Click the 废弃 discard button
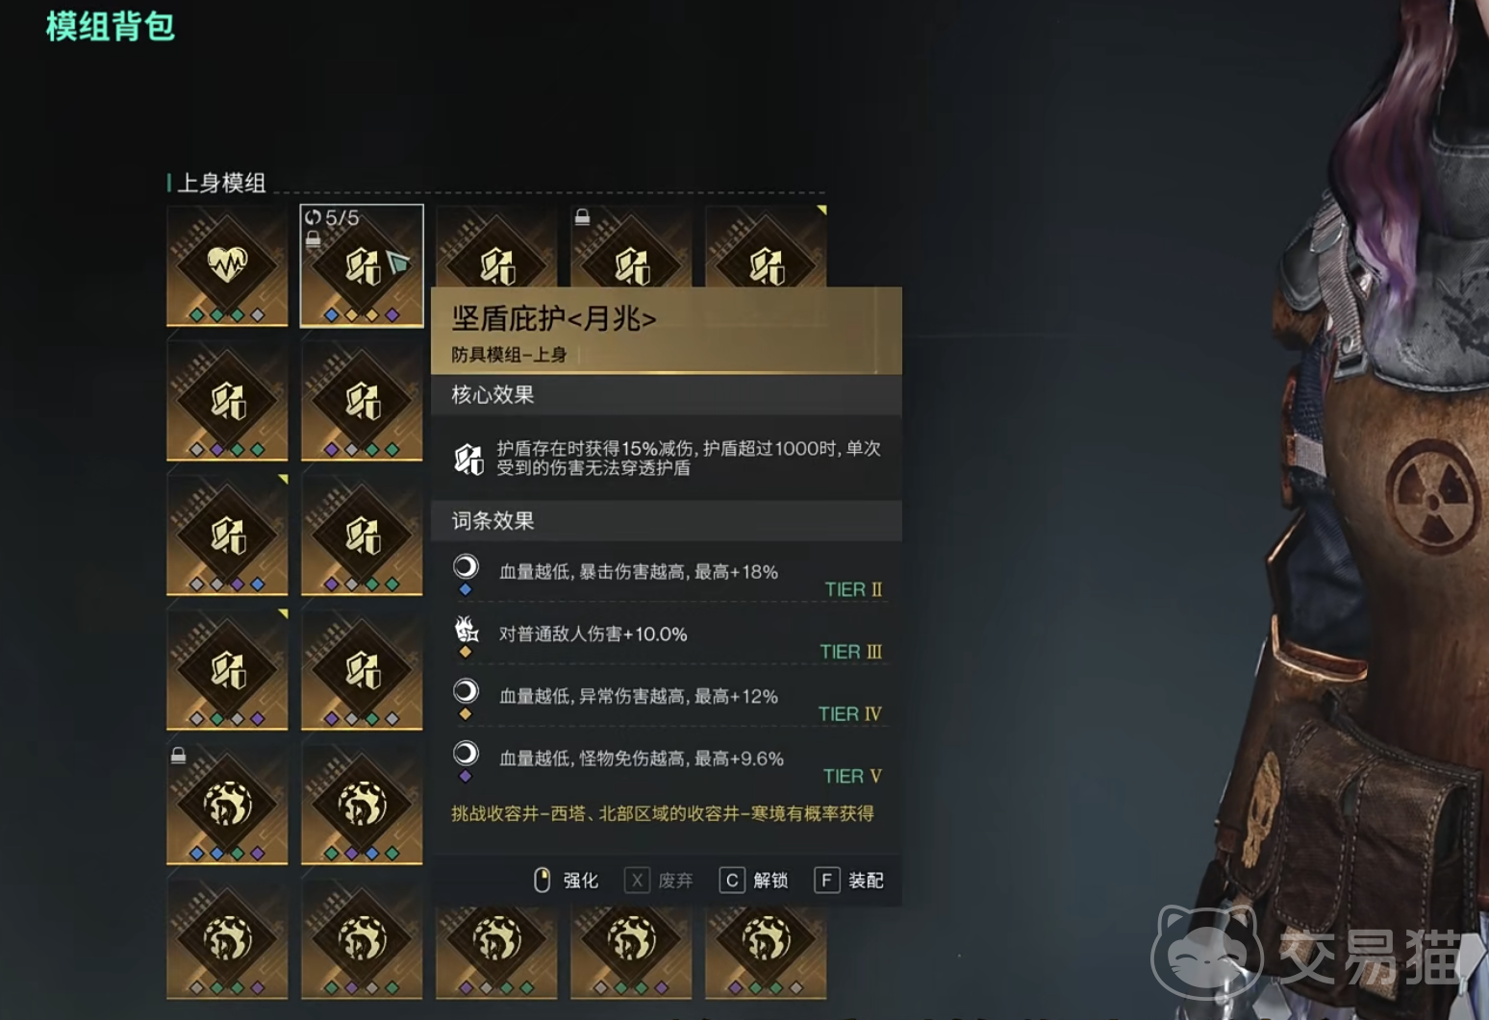The image size is (1489, 1020). pyautogui.click(x=660, y=880)
